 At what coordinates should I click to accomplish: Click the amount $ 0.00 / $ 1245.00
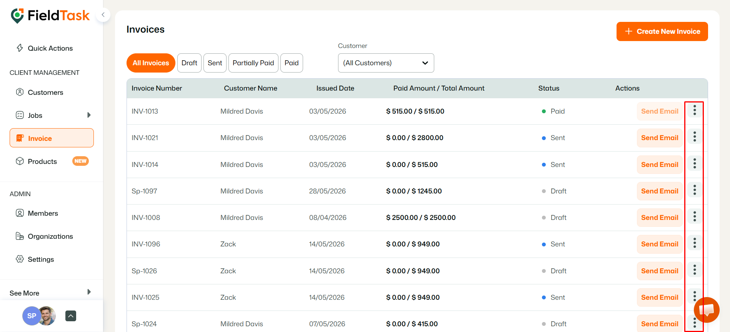(414, 191)
